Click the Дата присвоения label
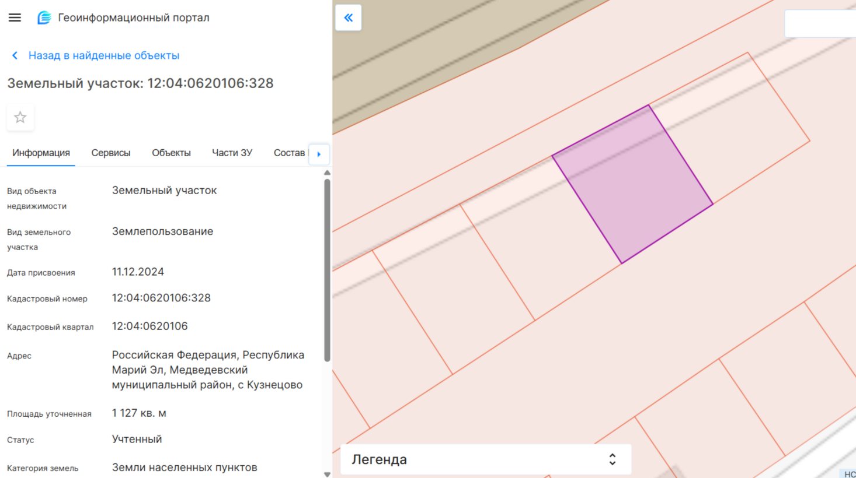The height and width of the screenshot is (478, 856). pyautogui.click(x=41, y=273)
